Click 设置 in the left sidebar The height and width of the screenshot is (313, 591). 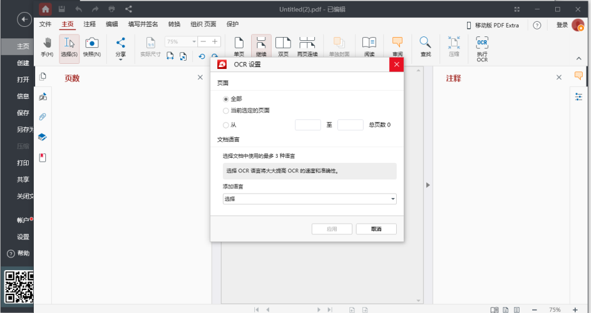click(23, 237)
